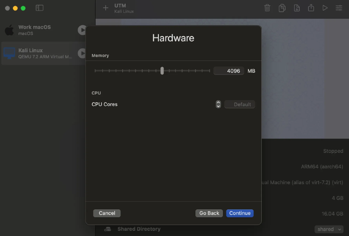Click the move VM document icon

point(297,8)
